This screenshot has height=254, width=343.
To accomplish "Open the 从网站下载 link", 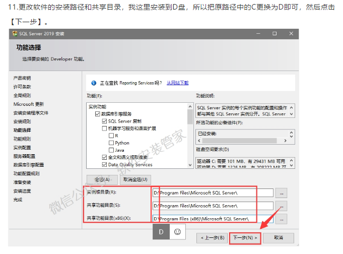I will point(178,83).
